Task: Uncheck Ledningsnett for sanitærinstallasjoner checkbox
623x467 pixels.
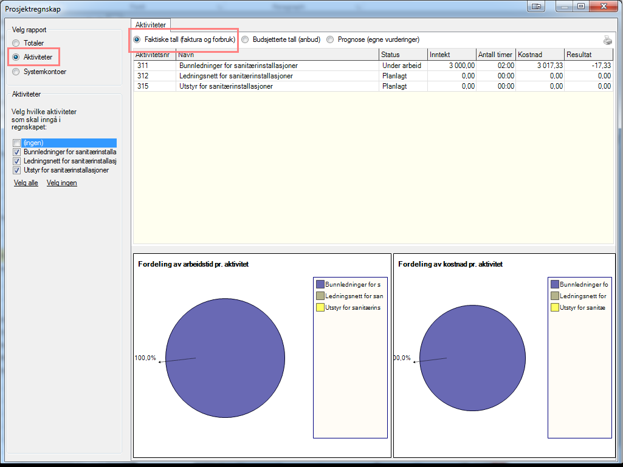Action: (16, 161)
